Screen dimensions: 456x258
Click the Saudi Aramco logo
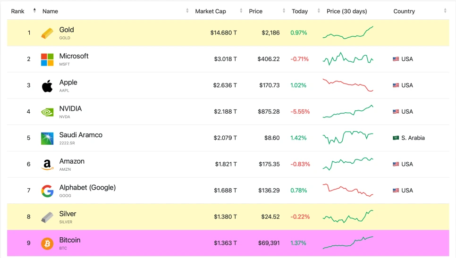pos(47,138)
